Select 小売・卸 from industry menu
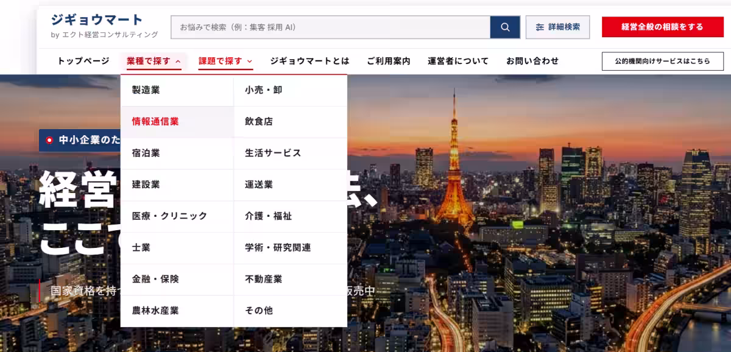The width and height of the screenshot is (731, 352). point(291,90)
